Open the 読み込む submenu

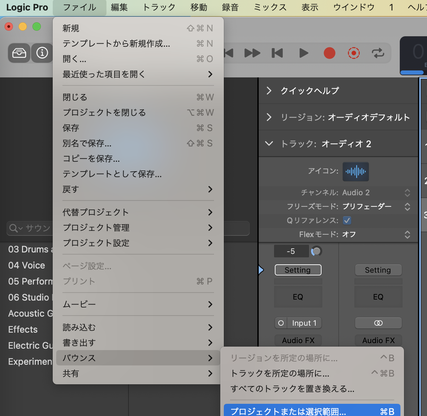pos(138,327)
